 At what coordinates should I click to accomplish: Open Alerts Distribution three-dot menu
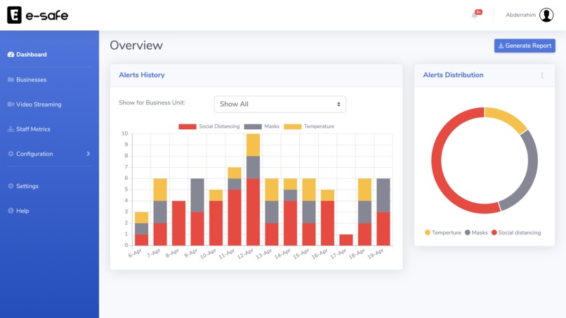[542, 75]
